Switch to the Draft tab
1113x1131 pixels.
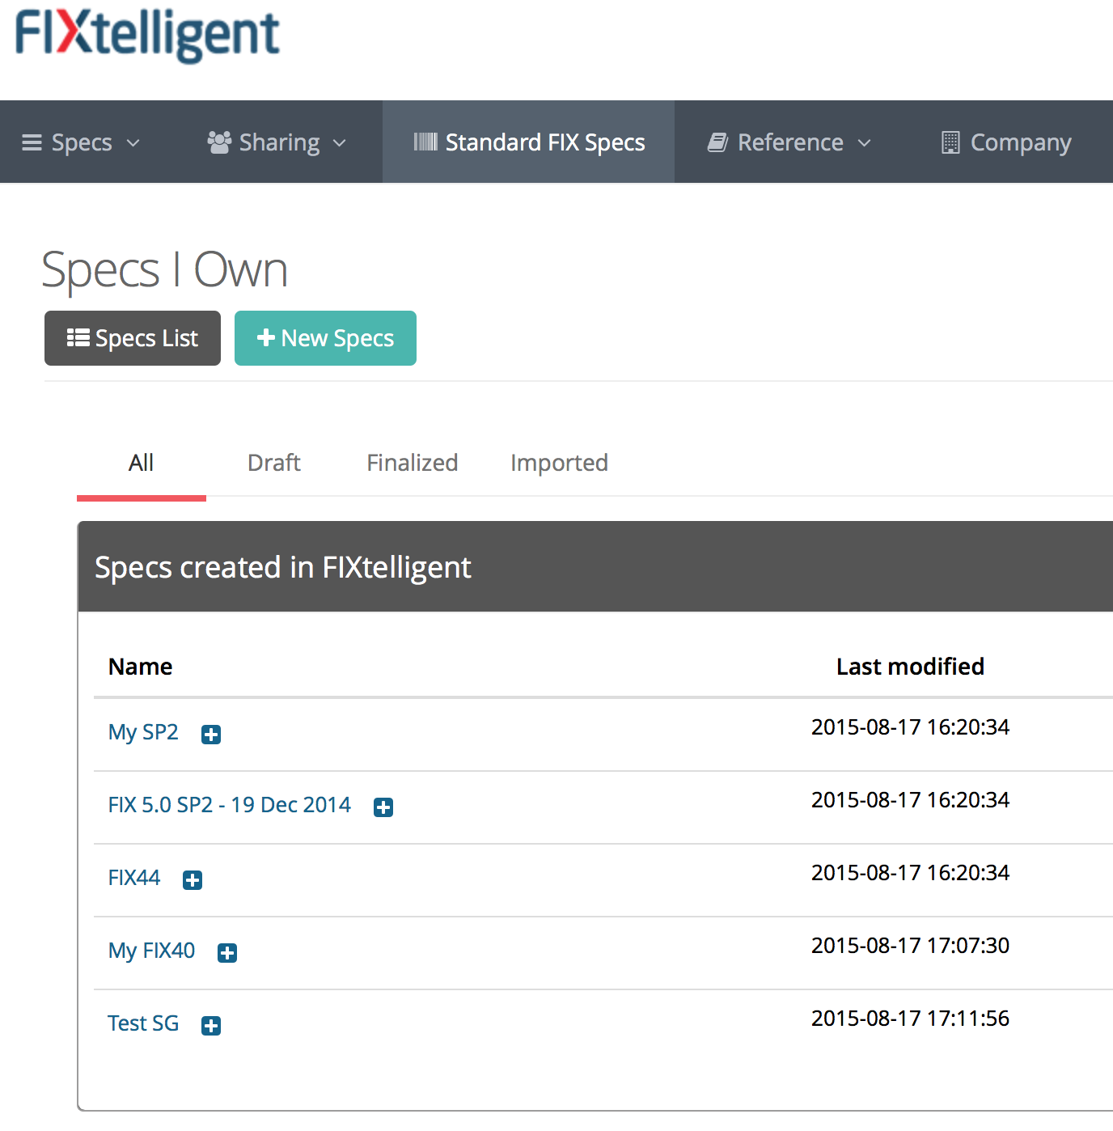click(274, 463)
